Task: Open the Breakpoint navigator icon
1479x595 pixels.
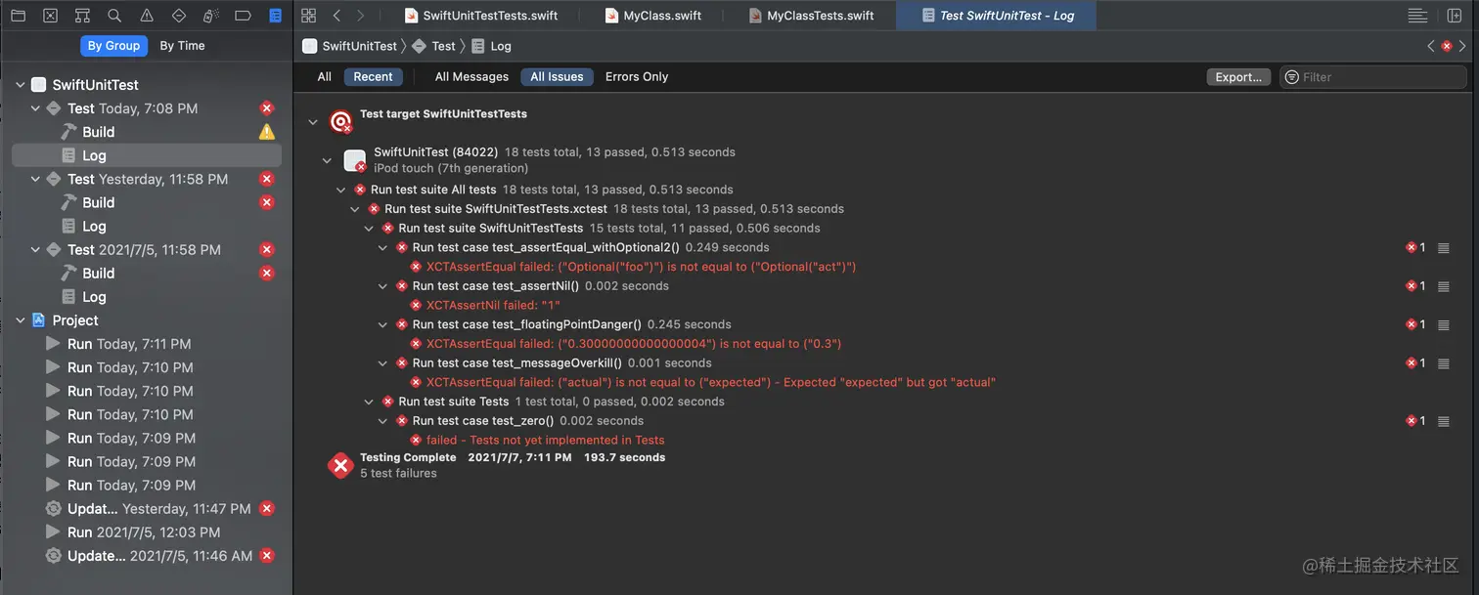Action: click(244, 16)
